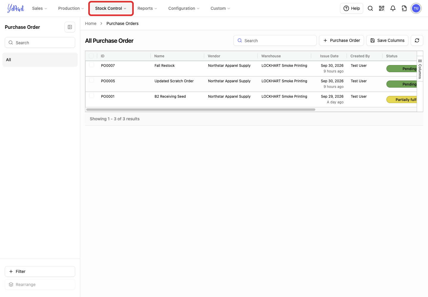Click the Rearrange button
The width and height of the screenshot is (428, 297).
(40, 285)
